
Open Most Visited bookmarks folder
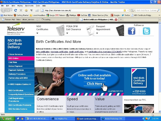[7, 15]
